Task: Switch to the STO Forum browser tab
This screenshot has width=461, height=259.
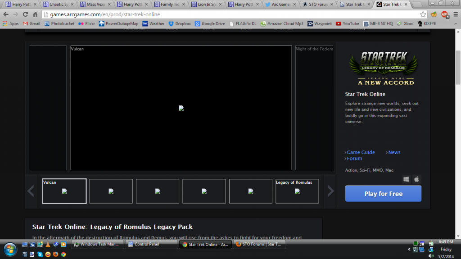Action: (x=318, y=4)
